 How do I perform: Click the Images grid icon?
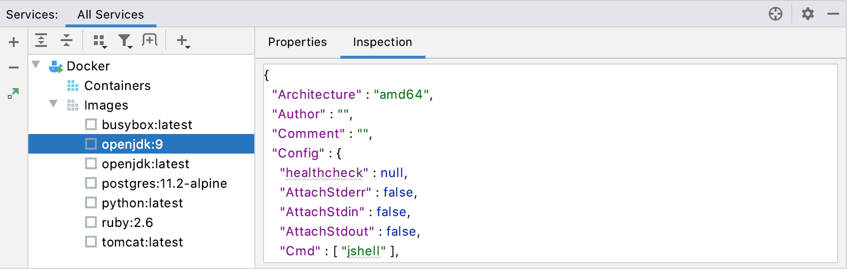(73, 106)
